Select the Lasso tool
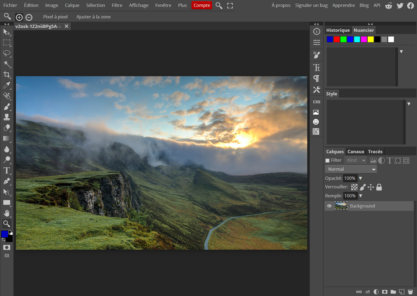Screen dimensions: 417x296 [7, 53]
